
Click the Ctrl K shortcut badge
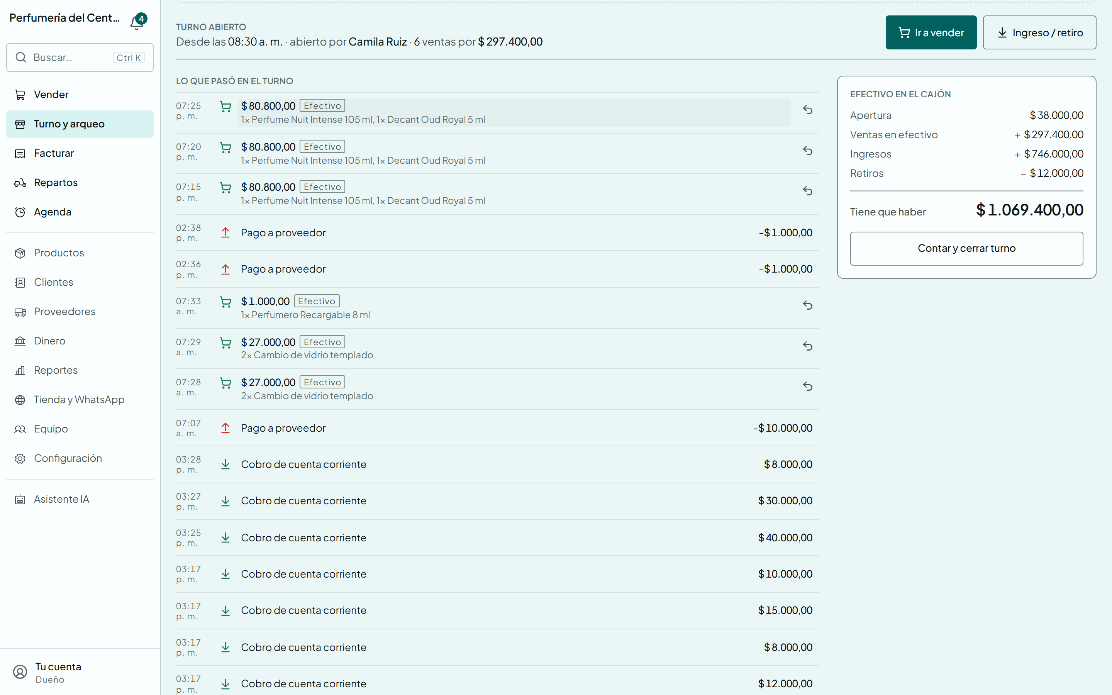pos(129,58)
